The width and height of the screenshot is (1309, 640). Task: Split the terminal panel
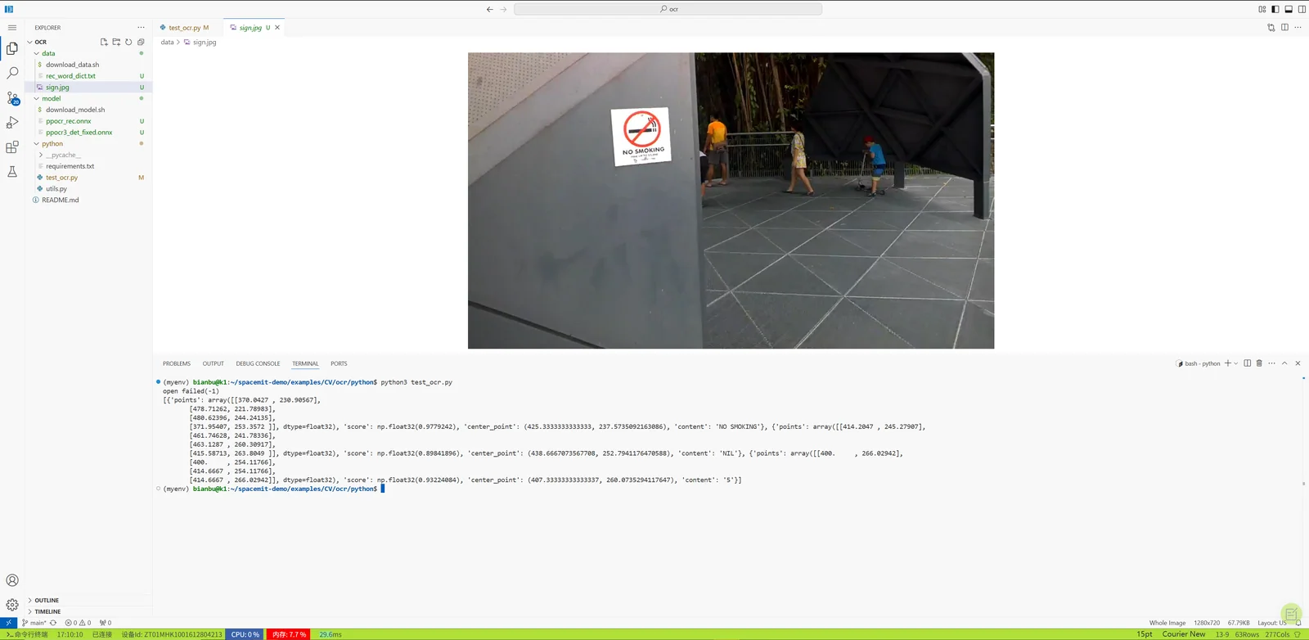1248,363
